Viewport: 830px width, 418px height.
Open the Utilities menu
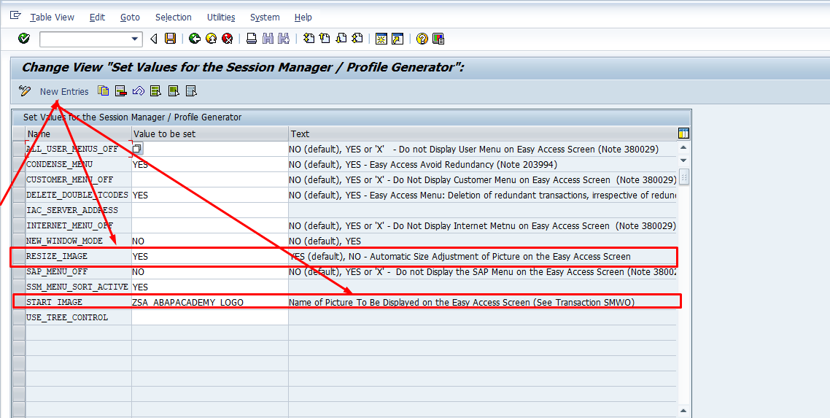(x=221, y=17)
